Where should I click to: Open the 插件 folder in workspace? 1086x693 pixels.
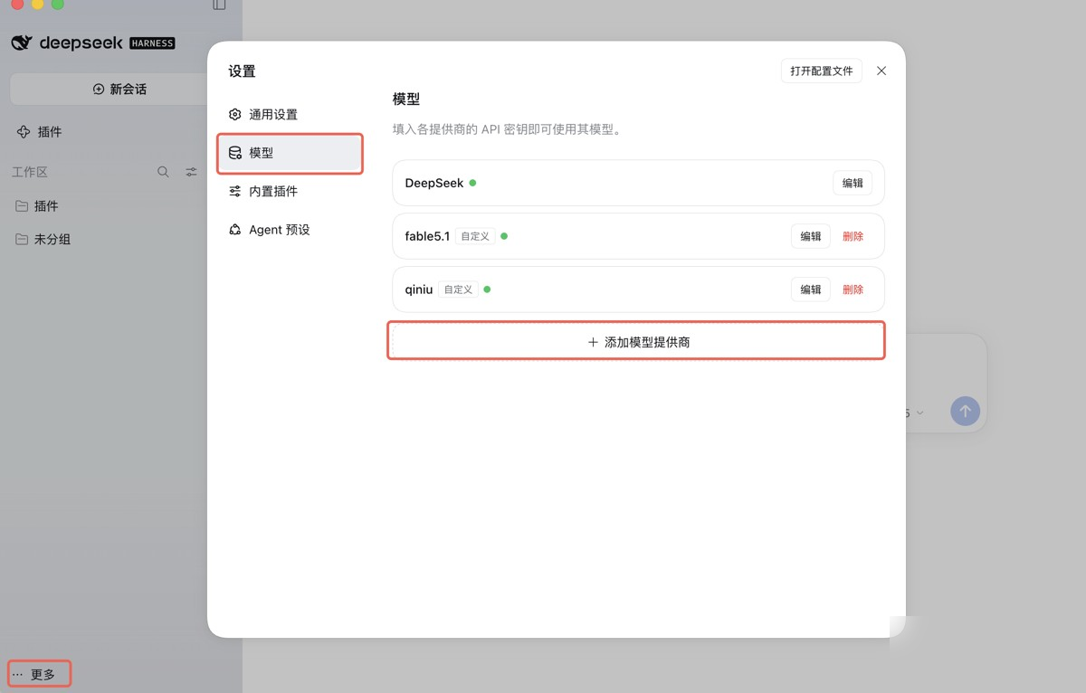coord(37,206)
